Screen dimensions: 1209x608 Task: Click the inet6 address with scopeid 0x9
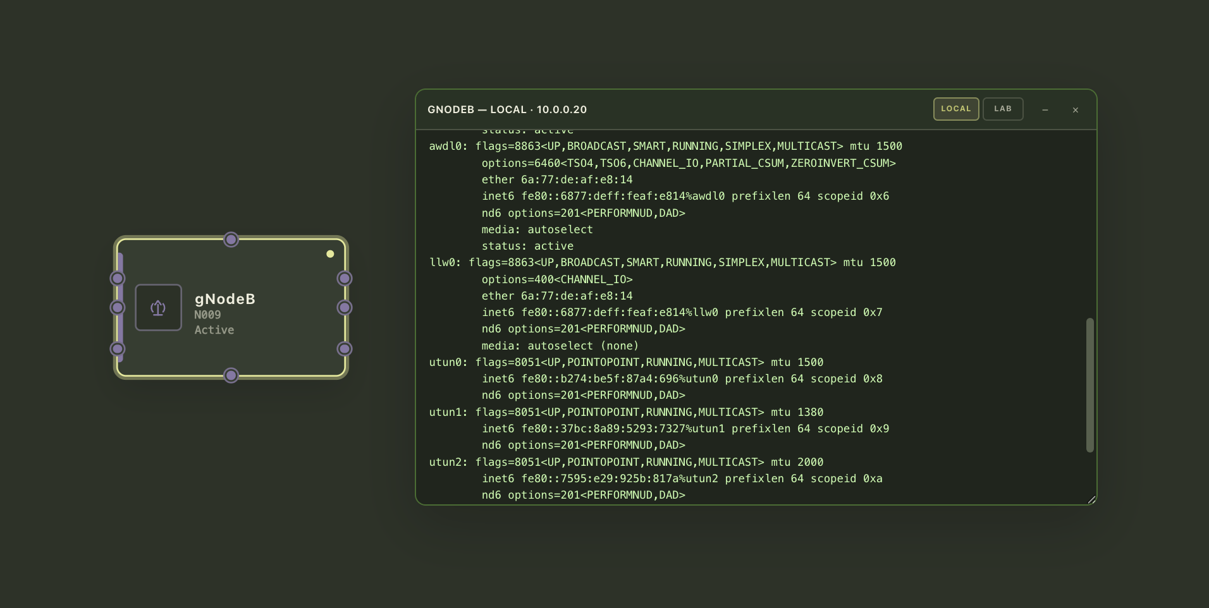(685, 429)
